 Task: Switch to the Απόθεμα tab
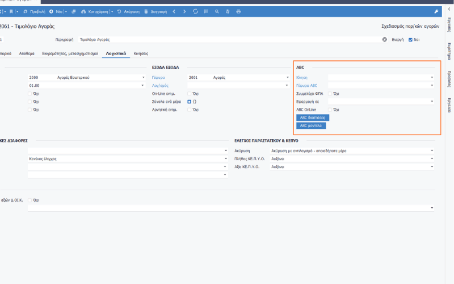point(27,53)
